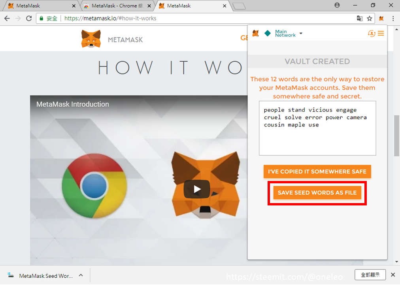Click the seed words text box
The image size is (400, 288).
click(x=317, y=128)
